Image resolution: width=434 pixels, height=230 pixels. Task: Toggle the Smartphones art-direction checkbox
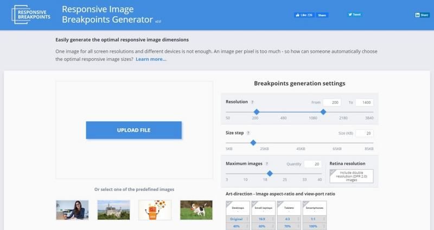click(x=306, y=203)
